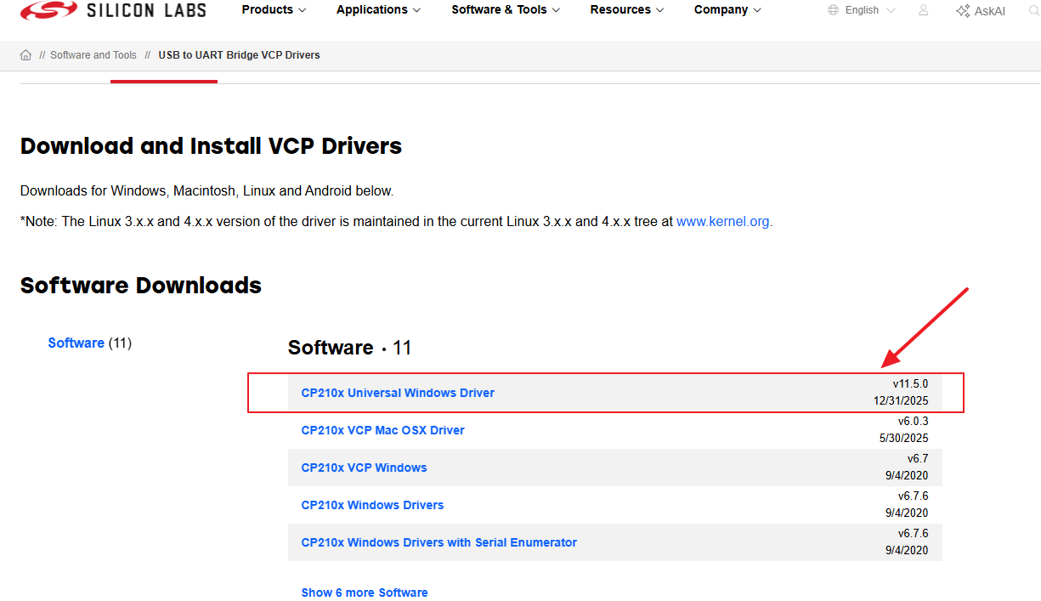The width and height of the screenshot is (1041, 601).
Task: Expand the Software & Tools menu
Action: [506, 10]
